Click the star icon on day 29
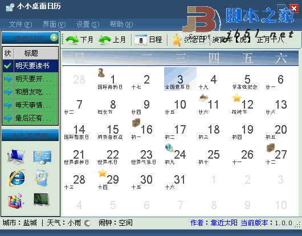302x236 pixels. coord(103,173)
